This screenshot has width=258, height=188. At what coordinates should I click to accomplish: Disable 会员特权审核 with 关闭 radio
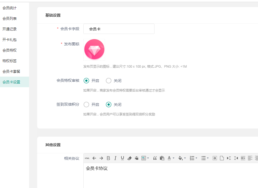[x=109, y=81]
